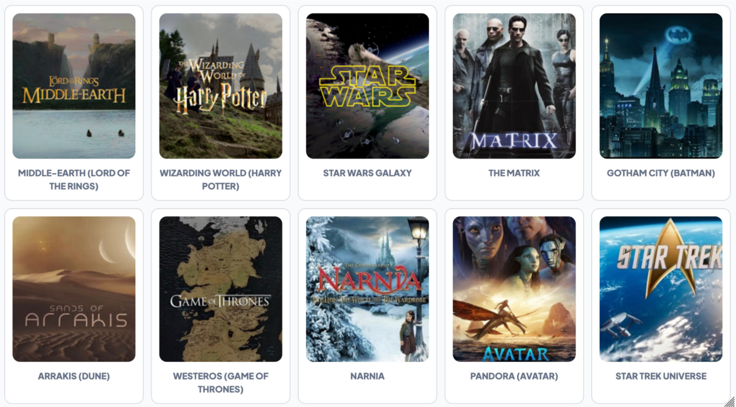Select the Avatar movie poster
Image resolution: width=736 pixels, height=407 pixels.
pos(514,289)
